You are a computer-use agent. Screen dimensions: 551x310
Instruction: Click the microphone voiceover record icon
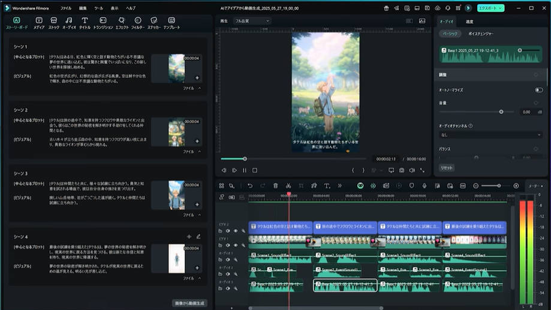[x=424, y=185]
